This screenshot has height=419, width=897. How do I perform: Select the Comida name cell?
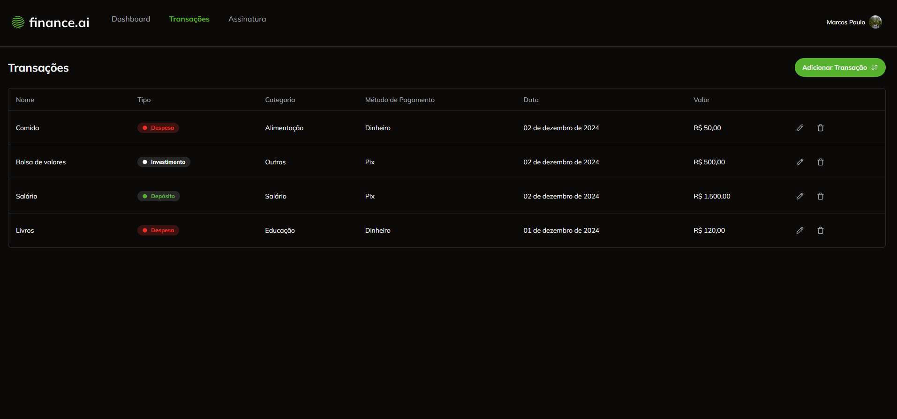[28, 128]
